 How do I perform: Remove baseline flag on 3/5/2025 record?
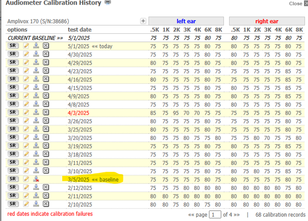click(36, 179)
